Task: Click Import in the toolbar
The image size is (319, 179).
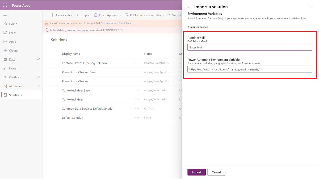Action: [83, 15]
